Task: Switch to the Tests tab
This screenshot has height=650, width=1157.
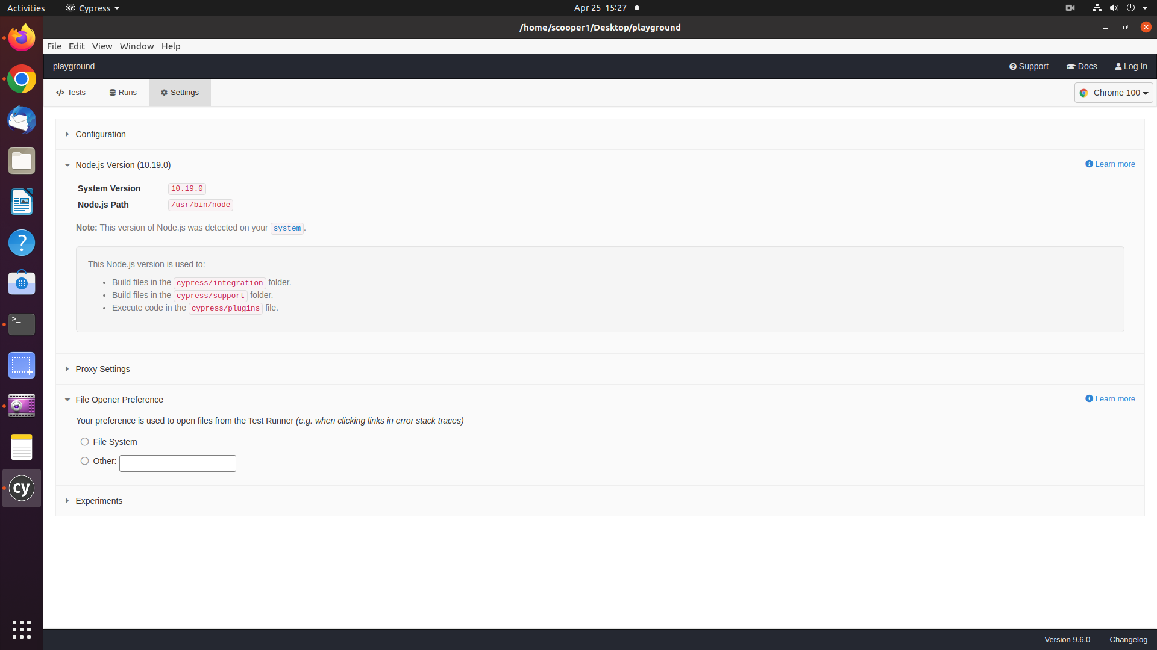Action: pyautogui.click(x=71, y=93)
